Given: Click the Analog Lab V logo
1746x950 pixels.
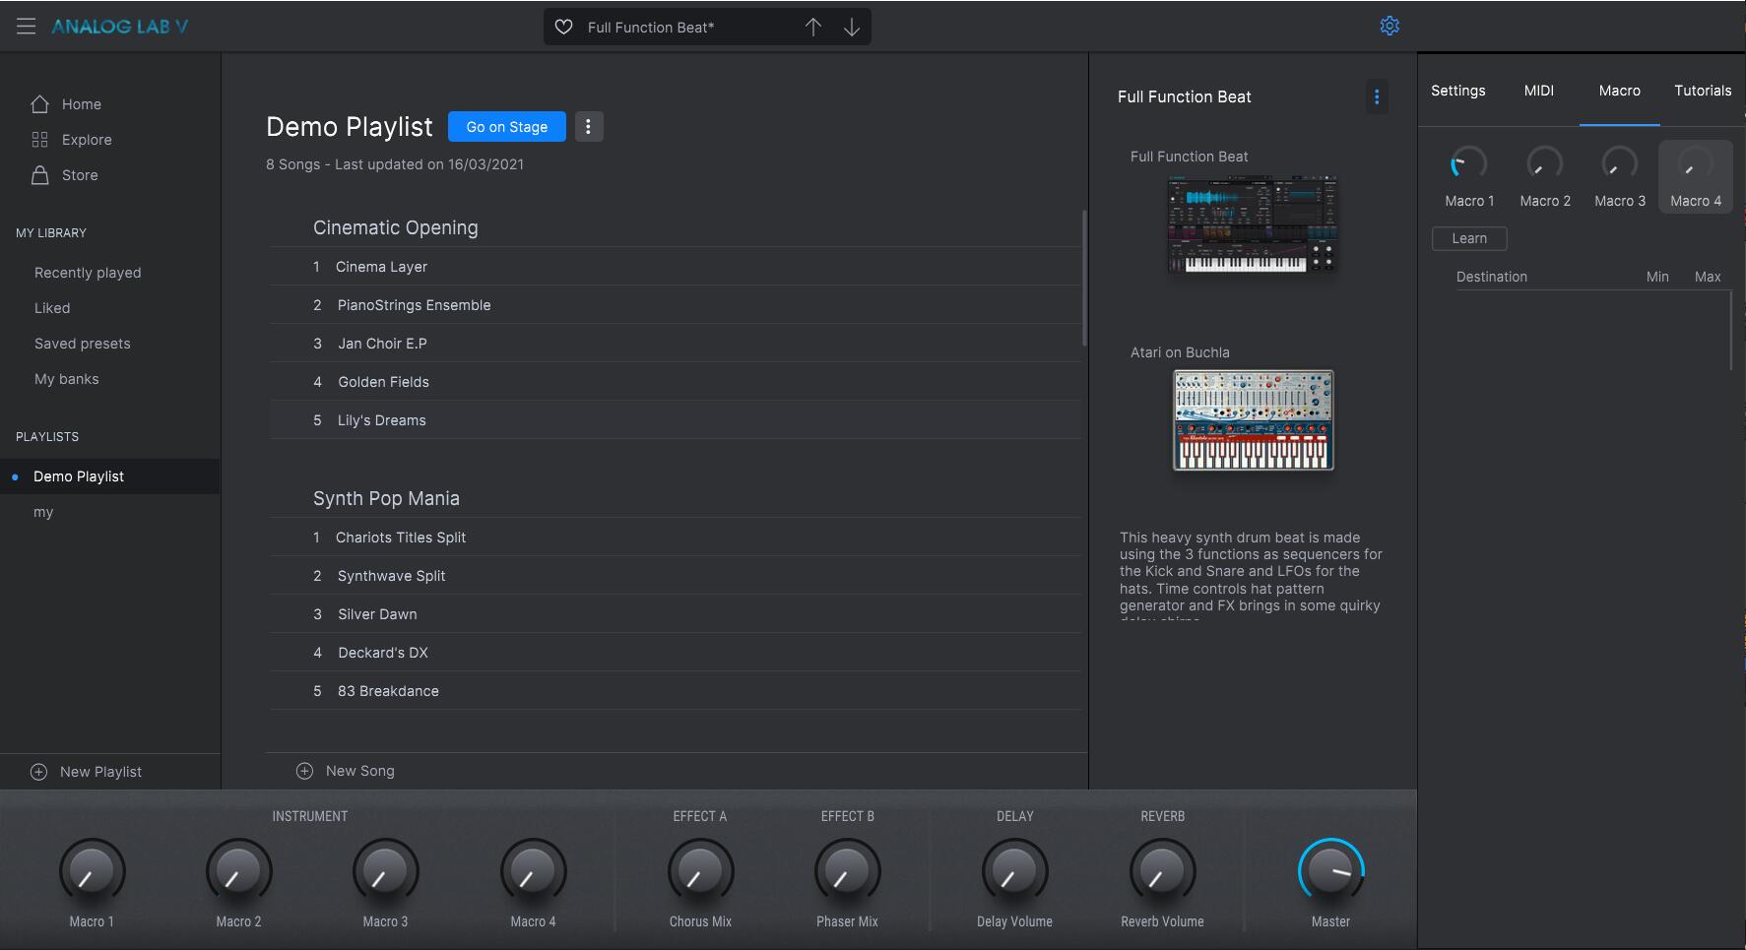Looking at the screenshot, I should pos(120,27).
